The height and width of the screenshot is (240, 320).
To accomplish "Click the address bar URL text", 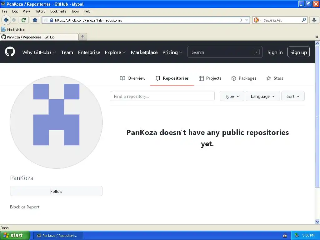I will (88, 20).
